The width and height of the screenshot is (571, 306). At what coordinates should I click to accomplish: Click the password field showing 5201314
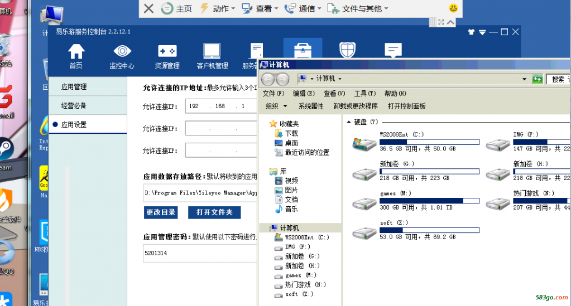coord(200,253)
